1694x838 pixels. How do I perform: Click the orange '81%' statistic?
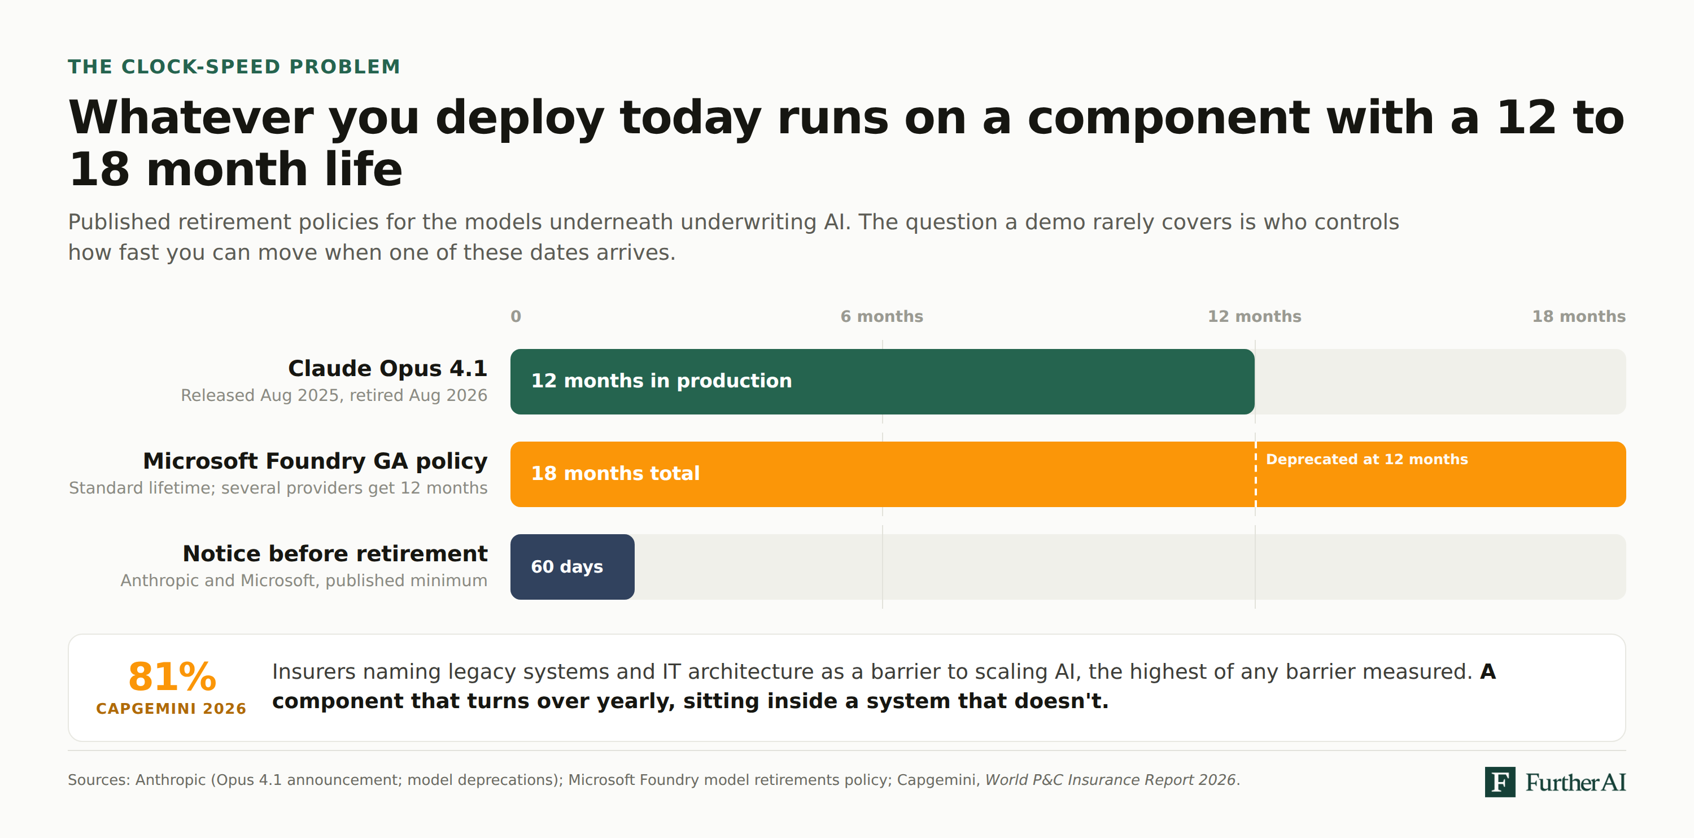point(172,676)
